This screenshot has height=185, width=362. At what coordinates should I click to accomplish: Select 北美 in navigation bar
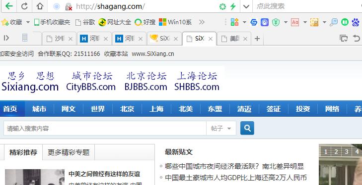coord(186,109)
